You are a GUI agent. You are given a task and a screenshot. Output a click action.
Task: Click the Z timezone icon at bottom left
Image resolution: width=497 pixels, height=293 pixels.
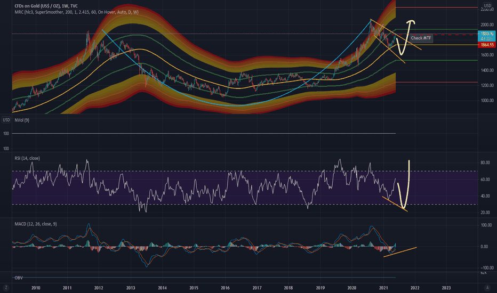pos(6,288)
